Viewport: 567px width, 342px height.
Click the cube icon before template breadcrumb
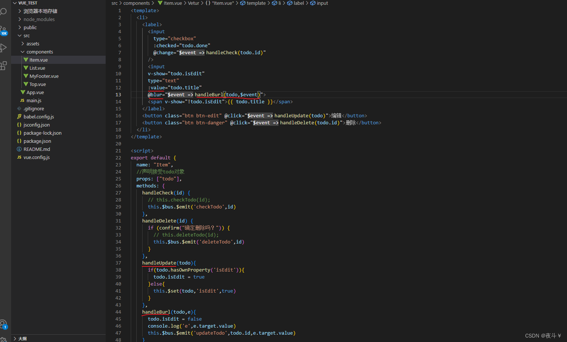(x=243, y=3)
